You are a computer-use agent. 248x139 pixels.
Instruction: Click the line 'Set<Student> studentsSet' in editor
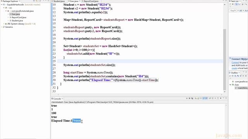coord(100,46)
